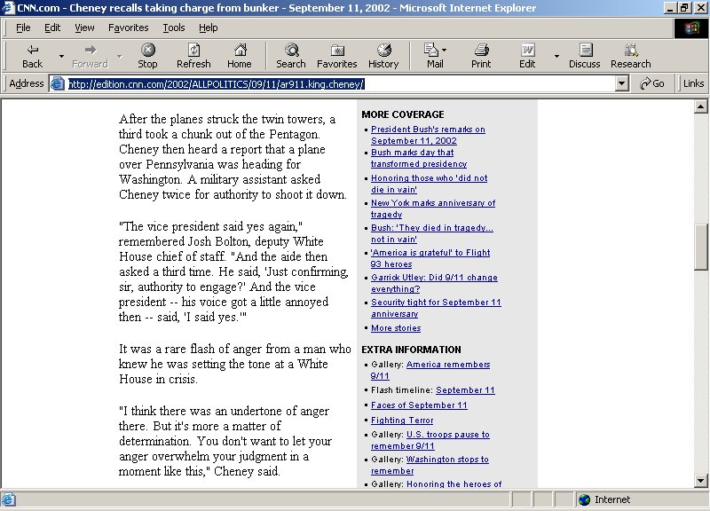
Task: Open the Research toolbar button
Action: [x=630, y=51]
